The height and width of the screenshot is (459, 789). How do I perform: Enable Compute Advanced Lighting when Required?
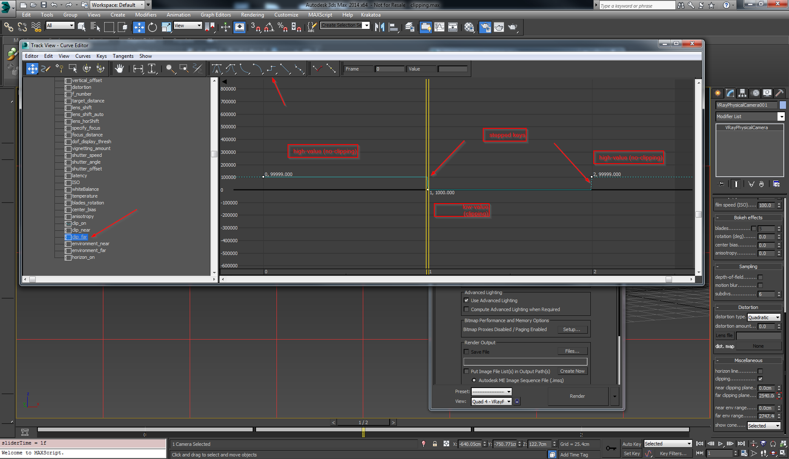tap(467, 309)
